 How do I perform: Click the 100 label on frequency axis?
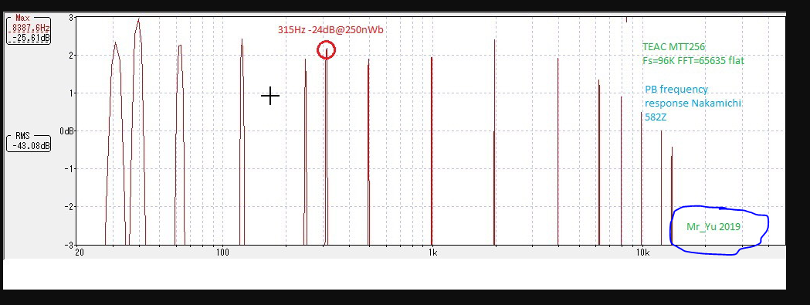click(x=222, y=252)
